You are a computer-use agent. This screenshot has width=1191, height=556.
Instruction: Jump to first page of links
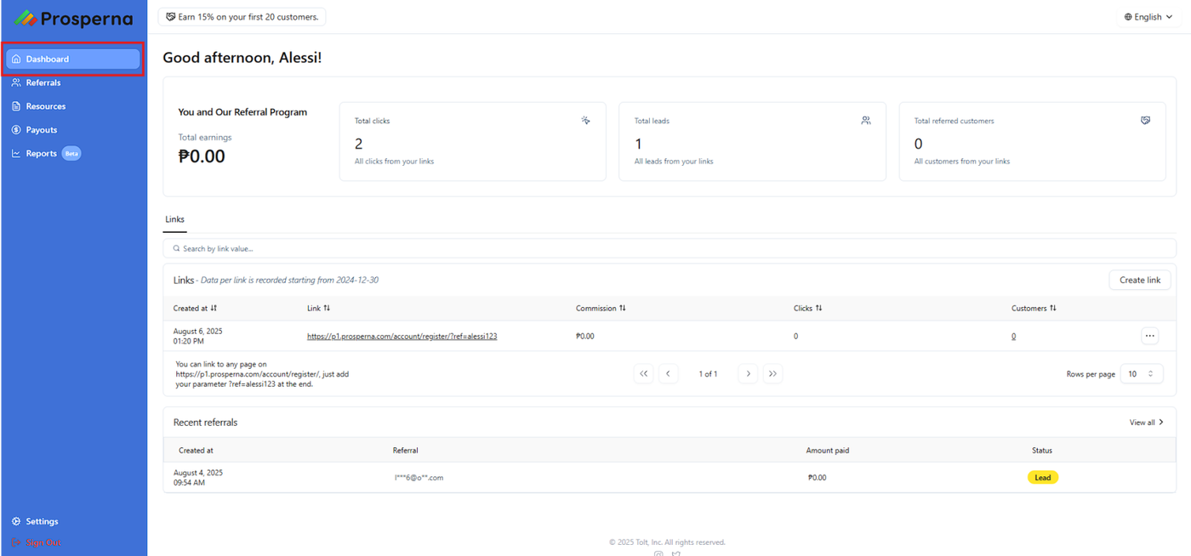pyautogui.click(x=644, y=373)
